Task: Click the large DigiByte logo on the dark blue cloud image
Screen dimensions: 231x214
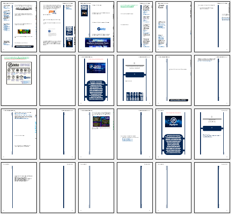Action: pos(173,121)
